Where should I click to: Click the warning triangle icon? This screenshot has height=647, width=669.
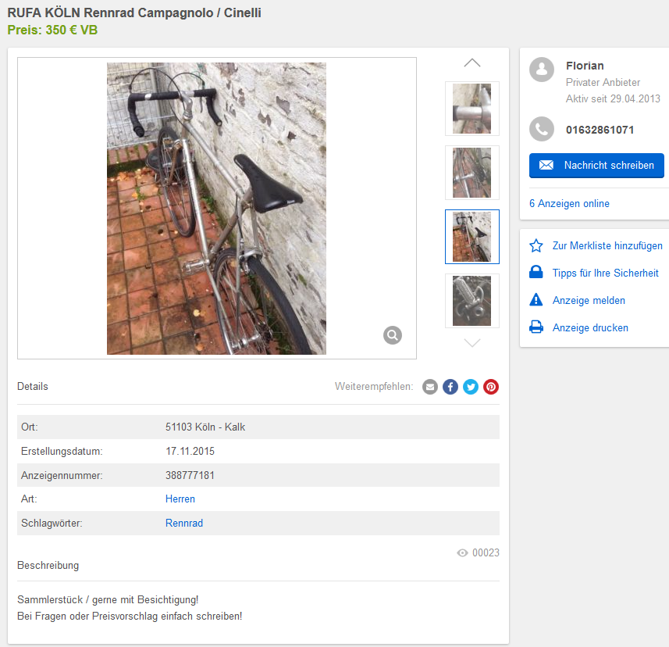(x=536, y=300)
